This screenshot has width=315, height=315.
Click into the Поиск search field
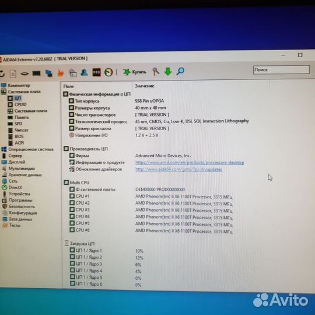[x=281, y=70]
